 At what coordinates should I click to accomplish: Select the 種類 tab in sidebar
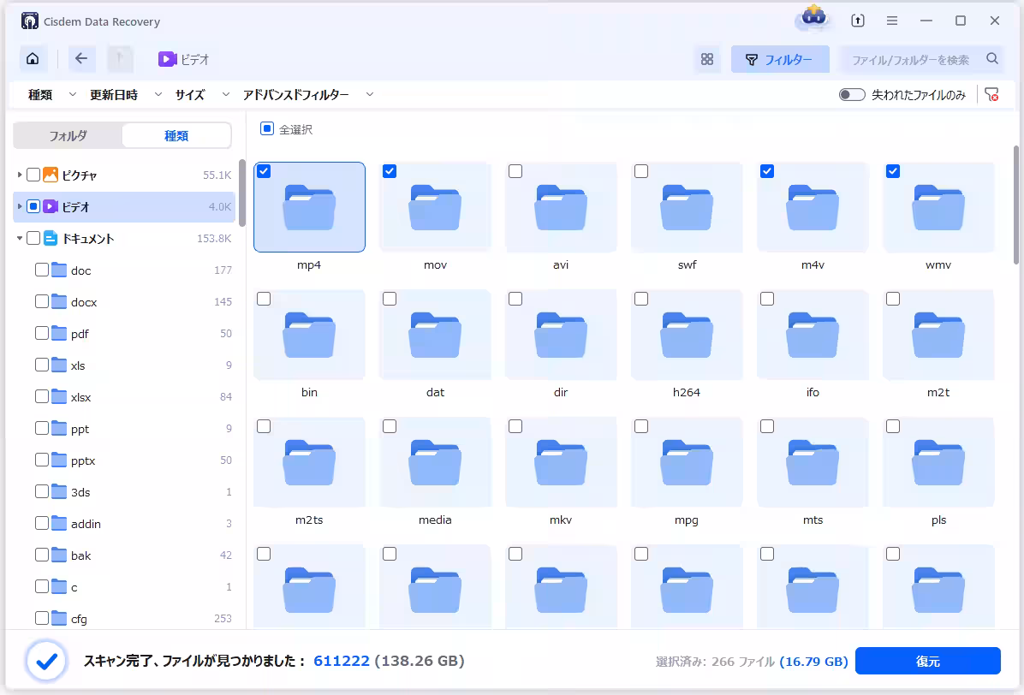tap(176, 135)
